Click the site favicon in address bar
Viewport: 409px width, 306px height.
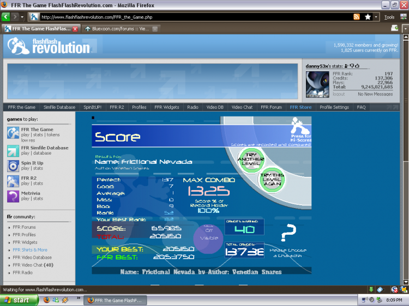[34, 17]
